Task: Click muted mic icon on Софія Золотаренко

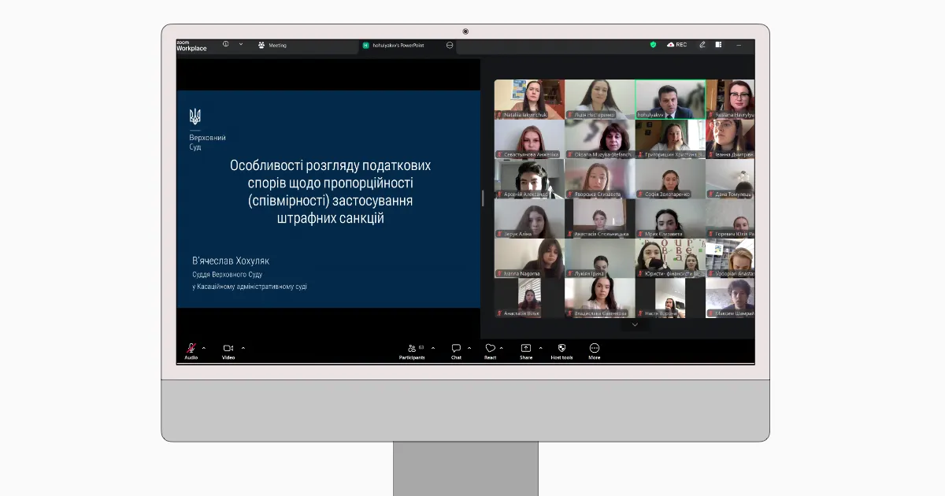Action: click(x=640, y=194)
